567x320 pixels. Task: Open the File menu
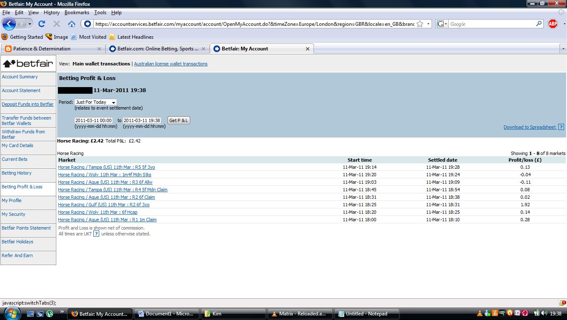[6, 12]
